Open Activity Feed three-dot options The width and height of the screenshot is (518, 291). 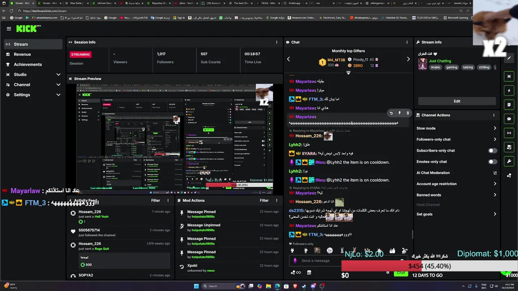tap(168, 200)
